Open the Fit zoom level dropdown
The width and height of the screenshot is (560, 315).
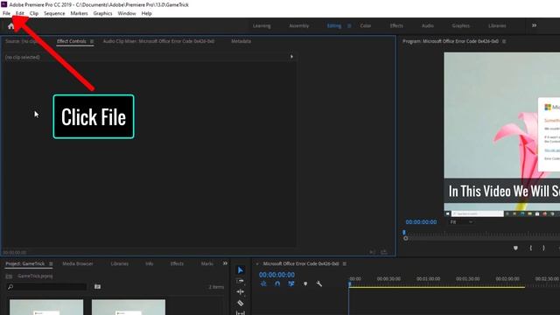click(x=461, y=222)
